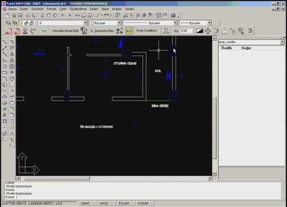287x207 pixels.
Task: Click the Açı angle input field
Action: click(x=186, y=31)
